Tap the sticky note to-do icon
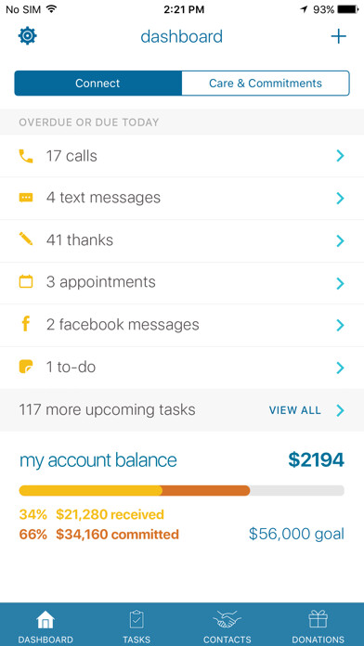Viewport: 364px width, 646px height. (x=26, y=367)
